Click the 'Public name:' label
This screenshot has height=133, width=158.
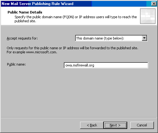(x=16, y=64)
